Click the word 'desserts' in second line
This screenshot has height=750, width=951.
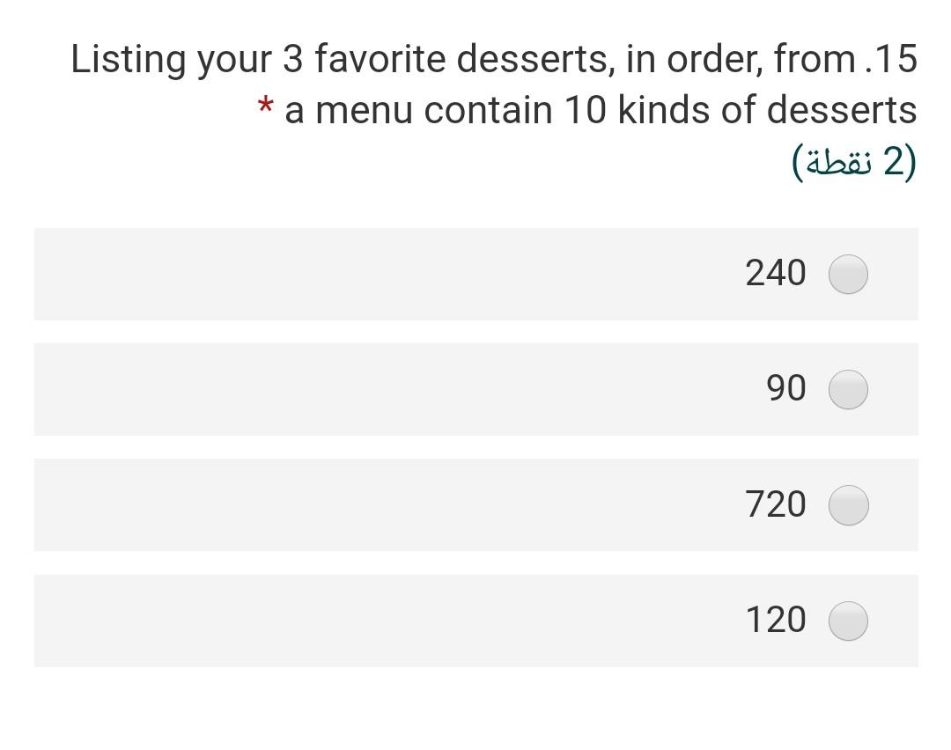(x=842, y=110)
